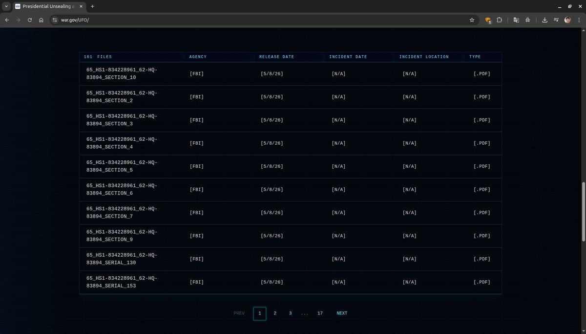Screen dimensions: 586x334
Task: Sort by the FILES column header
Action: click(x=98, y=57)
